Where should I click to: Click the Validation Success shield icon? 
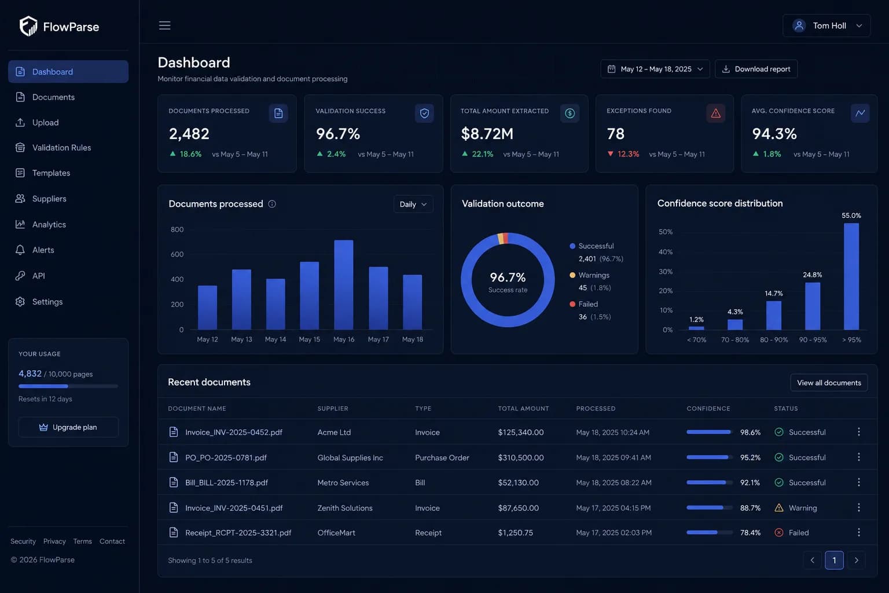424,114
